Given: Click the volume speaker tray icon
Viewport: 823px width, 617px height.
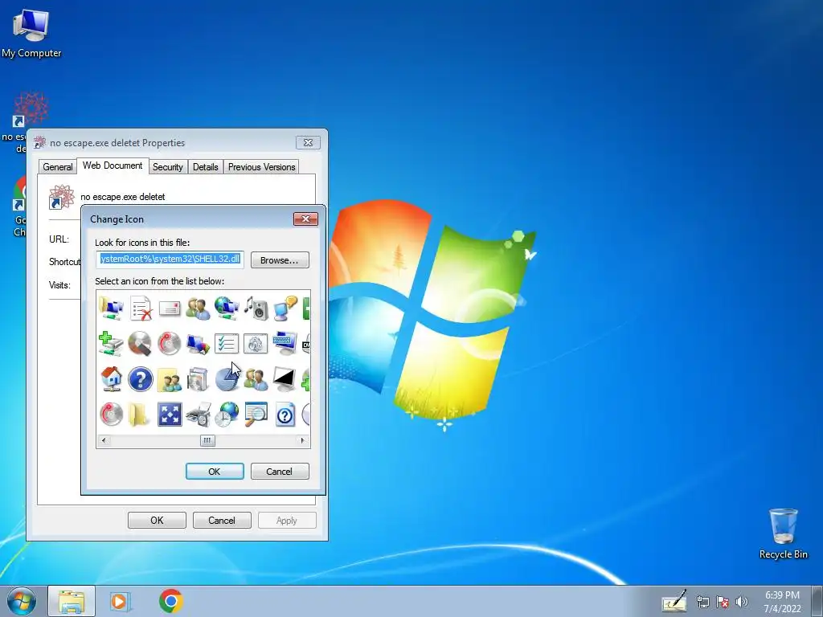Looking at the screenshot, I should (741, 602).
